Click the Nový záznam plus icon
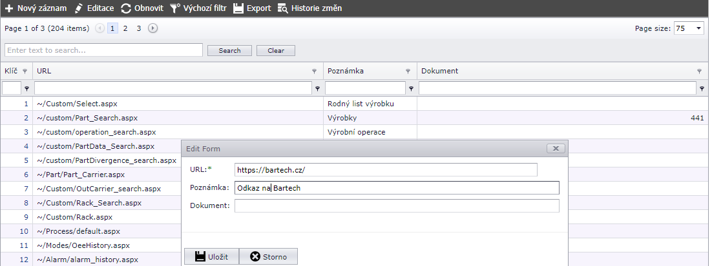Screen dimensions: 712x266 point(9,8)
